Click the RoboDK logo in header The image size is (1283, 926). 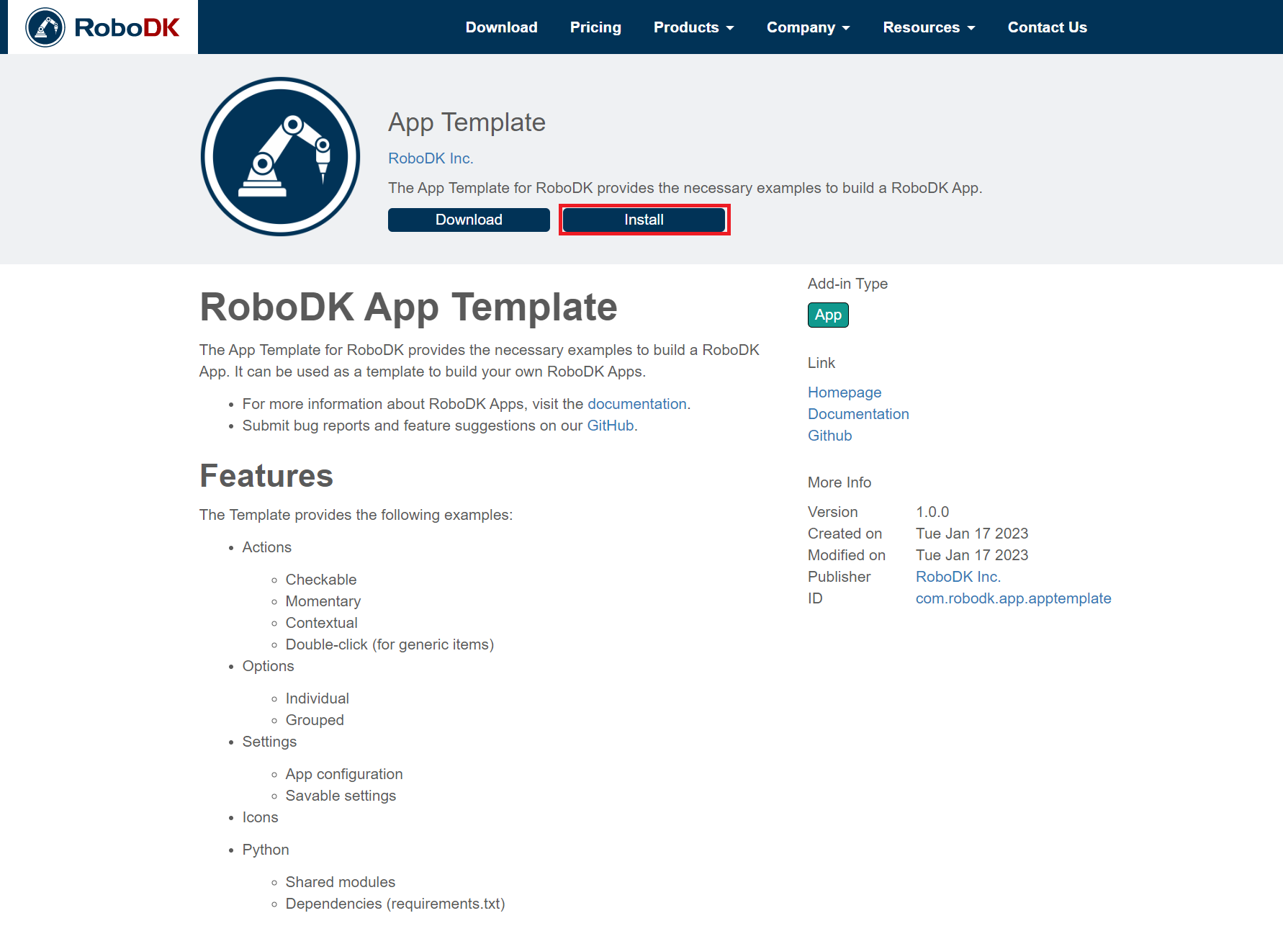[x=103, y=27]
